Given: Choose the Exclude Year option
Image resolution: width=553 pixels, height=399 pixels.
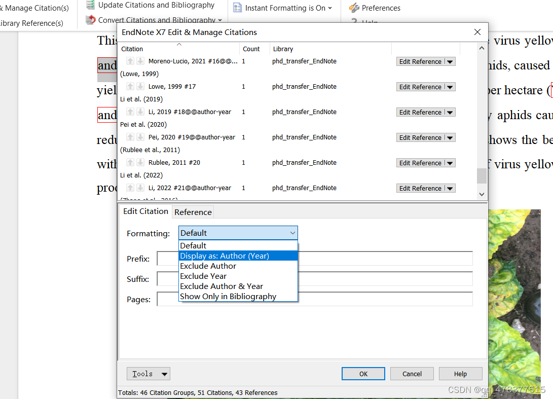Looking at the screenshot, I should 238,276.
